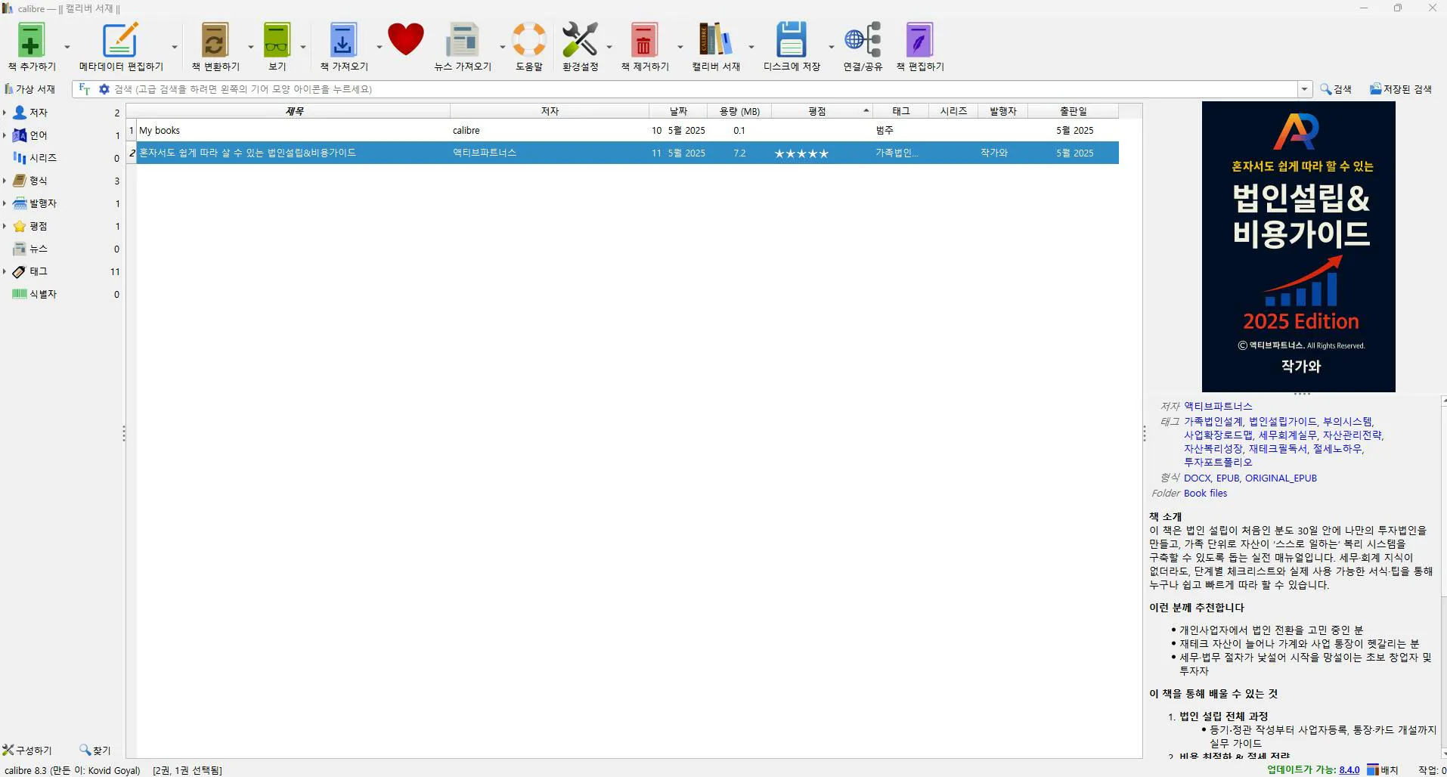1447x777 pixels.
Task: Click the 액티브파트너스 author link in book details
Action: (1218, 407)
